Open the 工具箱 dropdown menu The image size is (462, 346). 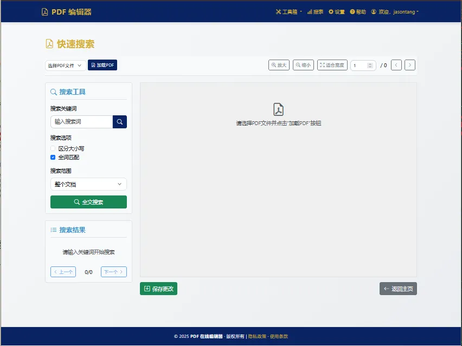click(x=288, y=12)
